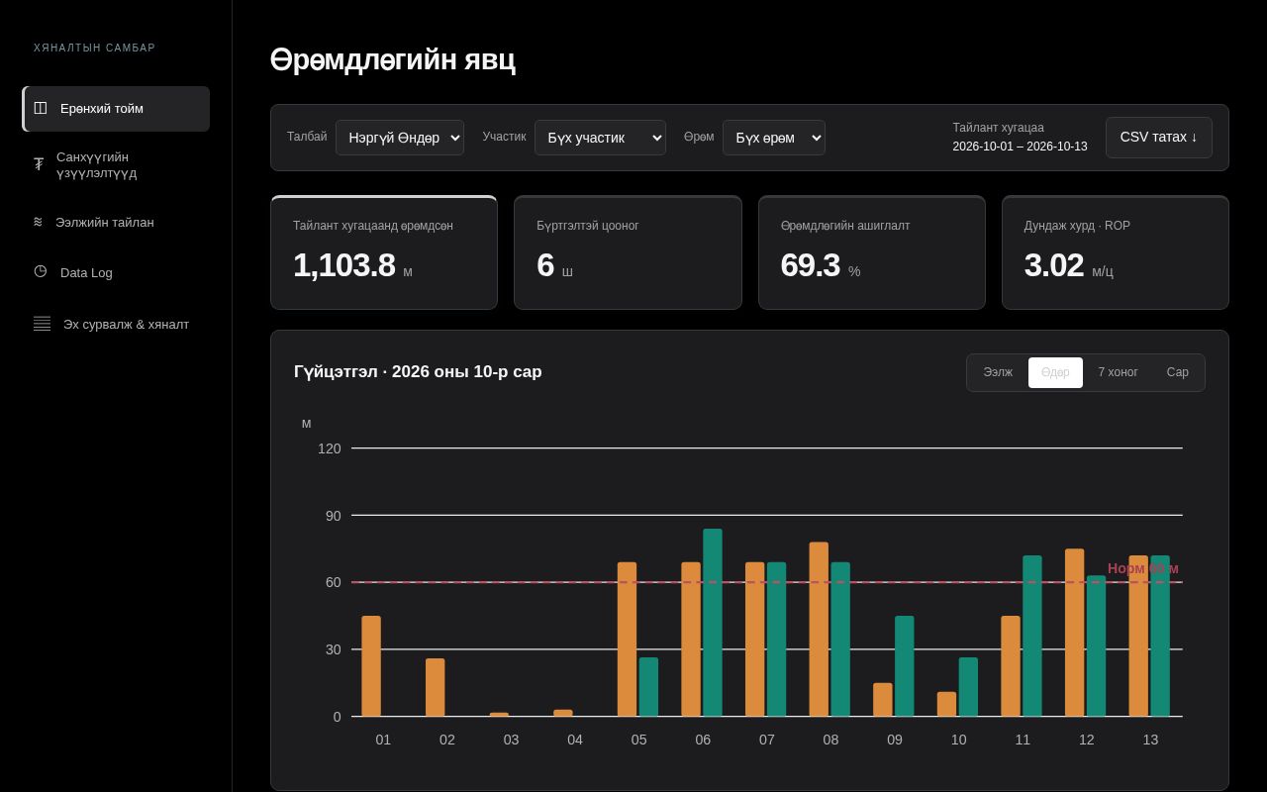Screen dimensions: 1267x792
Task: Click the Норм label on the chart
Action: pos(1143,568)
